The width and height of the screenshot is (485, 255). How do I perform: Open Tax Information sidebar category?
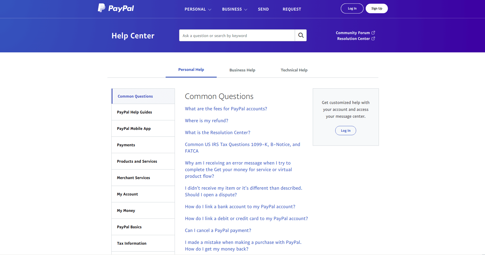click(x=143, y=243)
